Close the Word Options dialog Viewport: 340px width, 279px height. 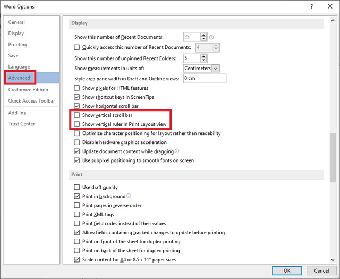330,6
